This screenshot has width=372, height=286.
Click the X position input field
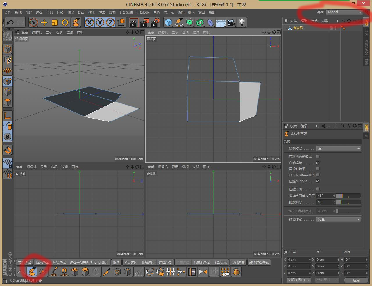coord(299,260)
